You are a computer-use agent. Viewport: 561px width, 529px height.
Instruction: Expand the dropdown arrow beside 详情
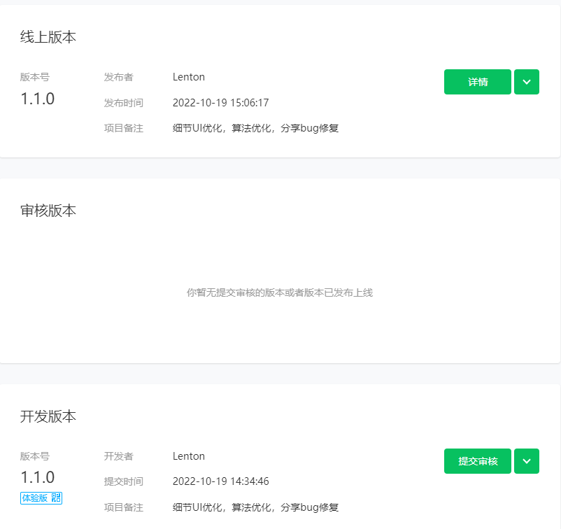click(x=526, y=82)
